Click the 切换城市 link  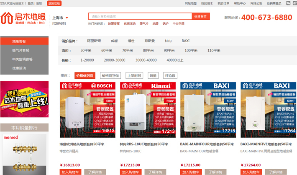tap(59, 23)
